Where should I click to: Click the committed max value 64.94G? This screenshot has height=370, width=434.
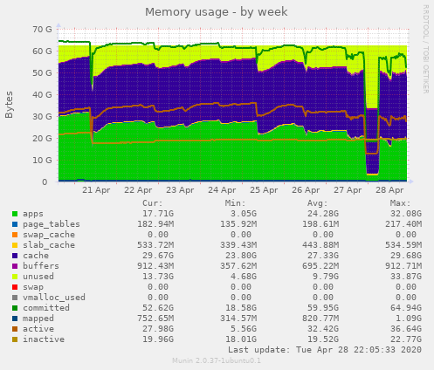point(406,308)
